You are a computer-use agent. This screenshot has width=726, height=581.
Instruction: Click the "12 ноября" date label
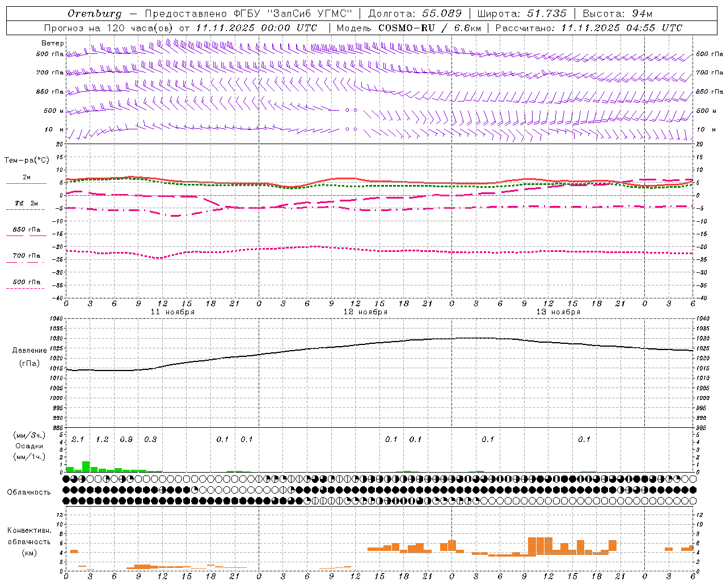365,312
